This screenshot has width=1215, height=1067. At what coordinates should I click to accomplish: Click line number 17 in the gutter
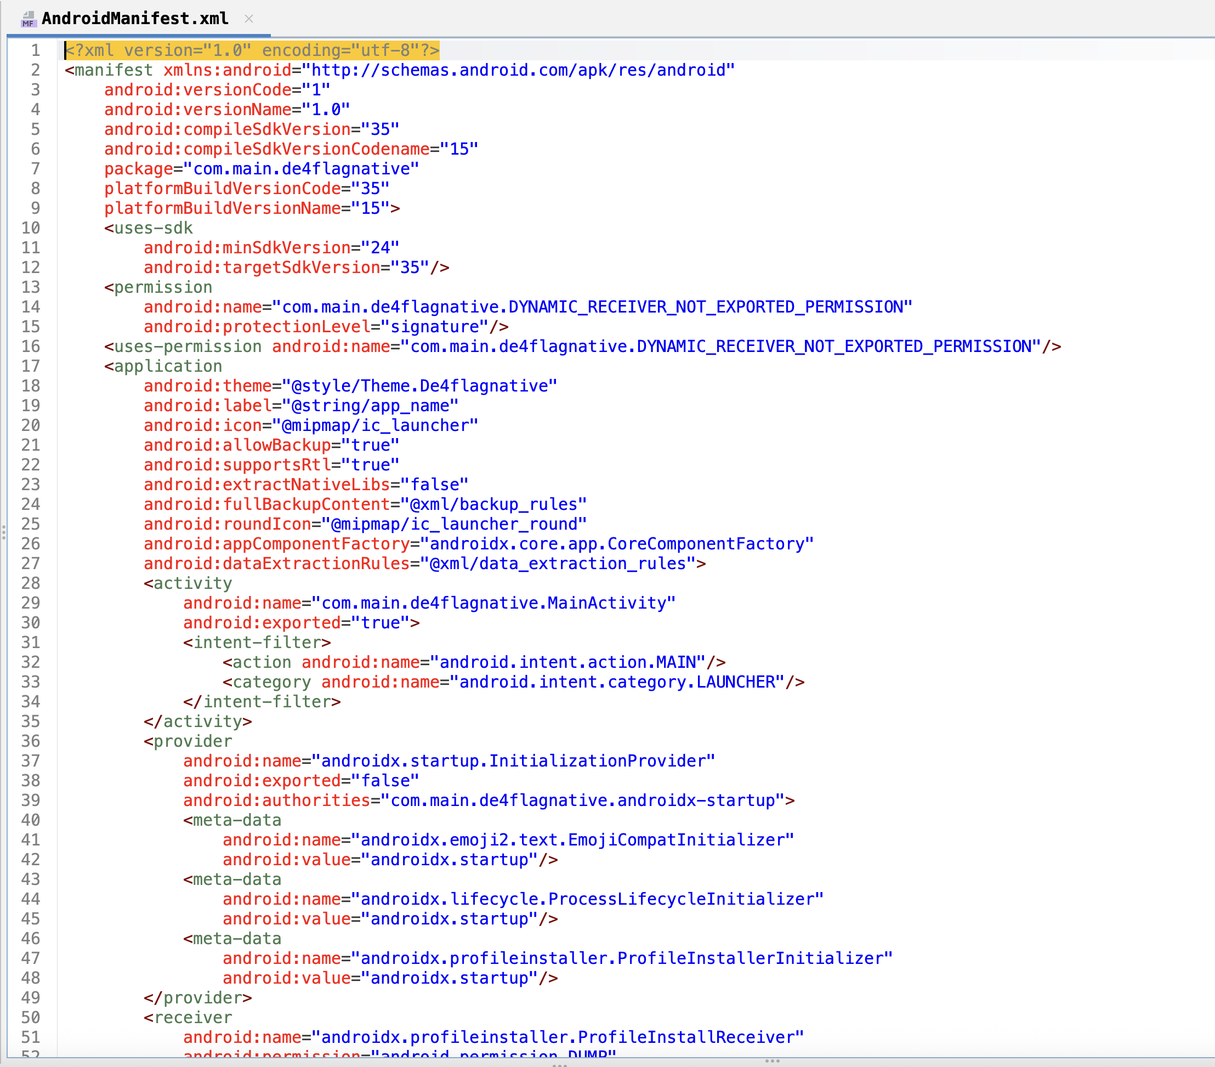pyautogui.click(x=31, y=366)
